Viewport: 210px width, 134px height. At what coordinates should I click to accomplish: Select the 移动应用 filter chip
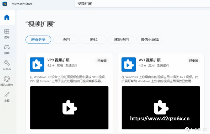click(121, 40)
